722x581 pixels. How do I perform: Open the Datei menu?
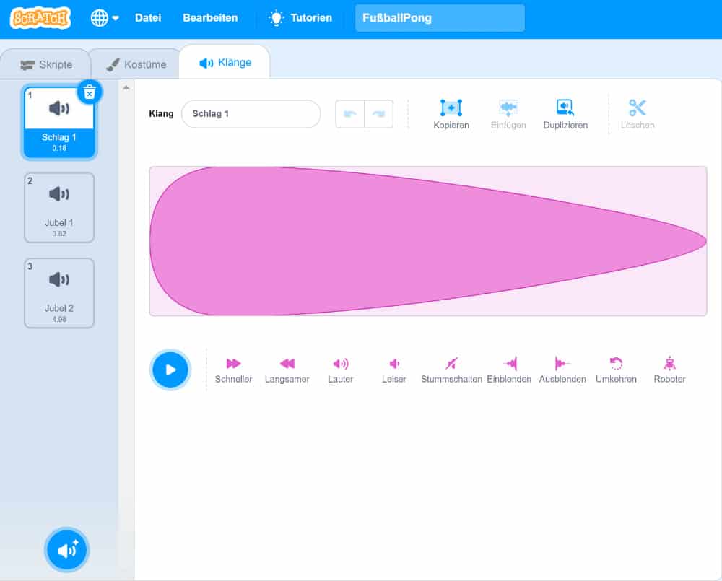148,18
